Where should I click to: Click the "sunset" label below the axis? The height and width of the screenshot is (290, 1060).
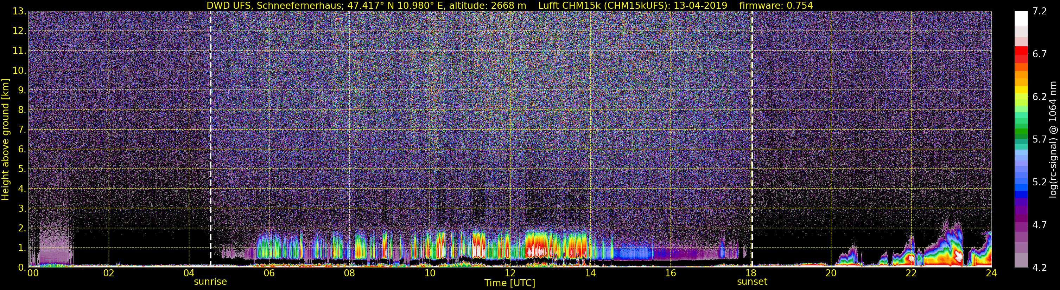point(752,282)
